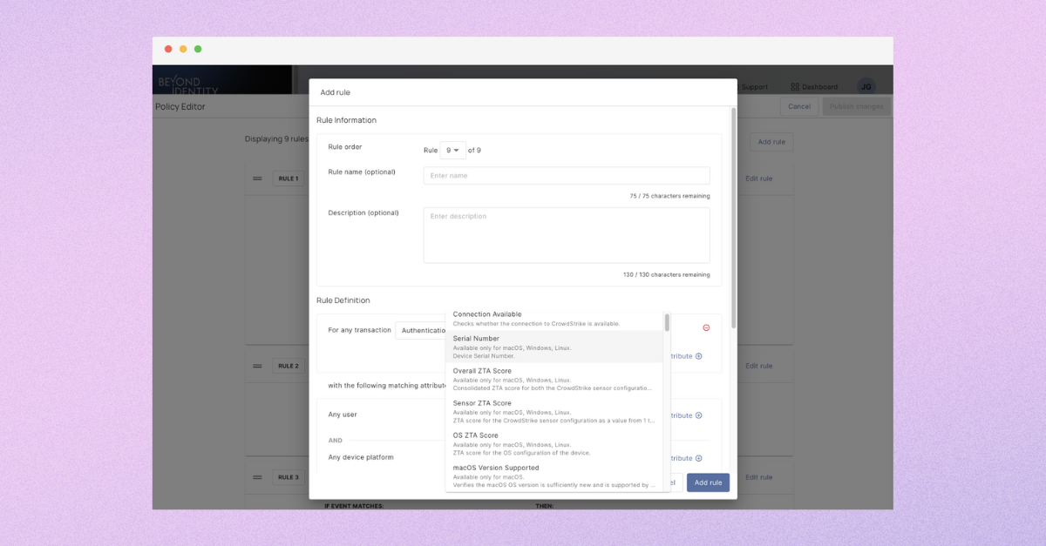
Task: Focus the Description text area
Action: click(567, 235)
